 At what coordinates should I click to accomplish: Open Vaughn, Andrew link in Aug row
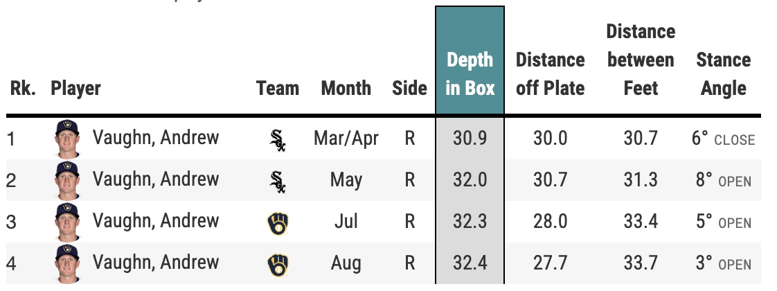pyautogui.click(x=155, y=263)
